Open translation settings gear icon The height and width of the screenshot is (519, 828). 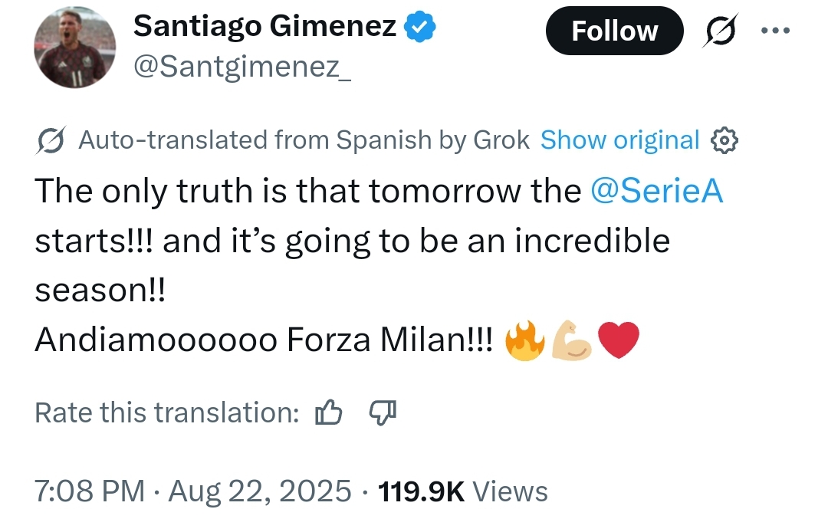click(724, 140)
